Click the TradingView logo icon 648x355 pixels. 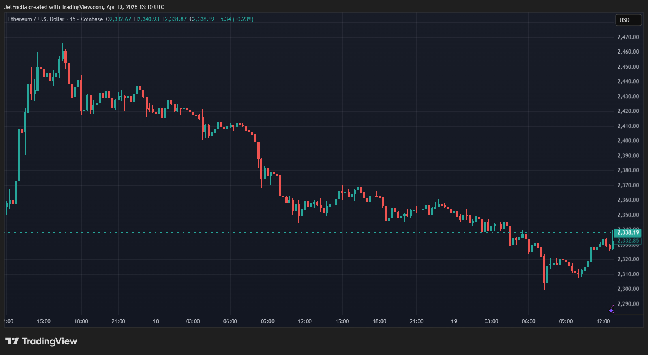(12, 341)
